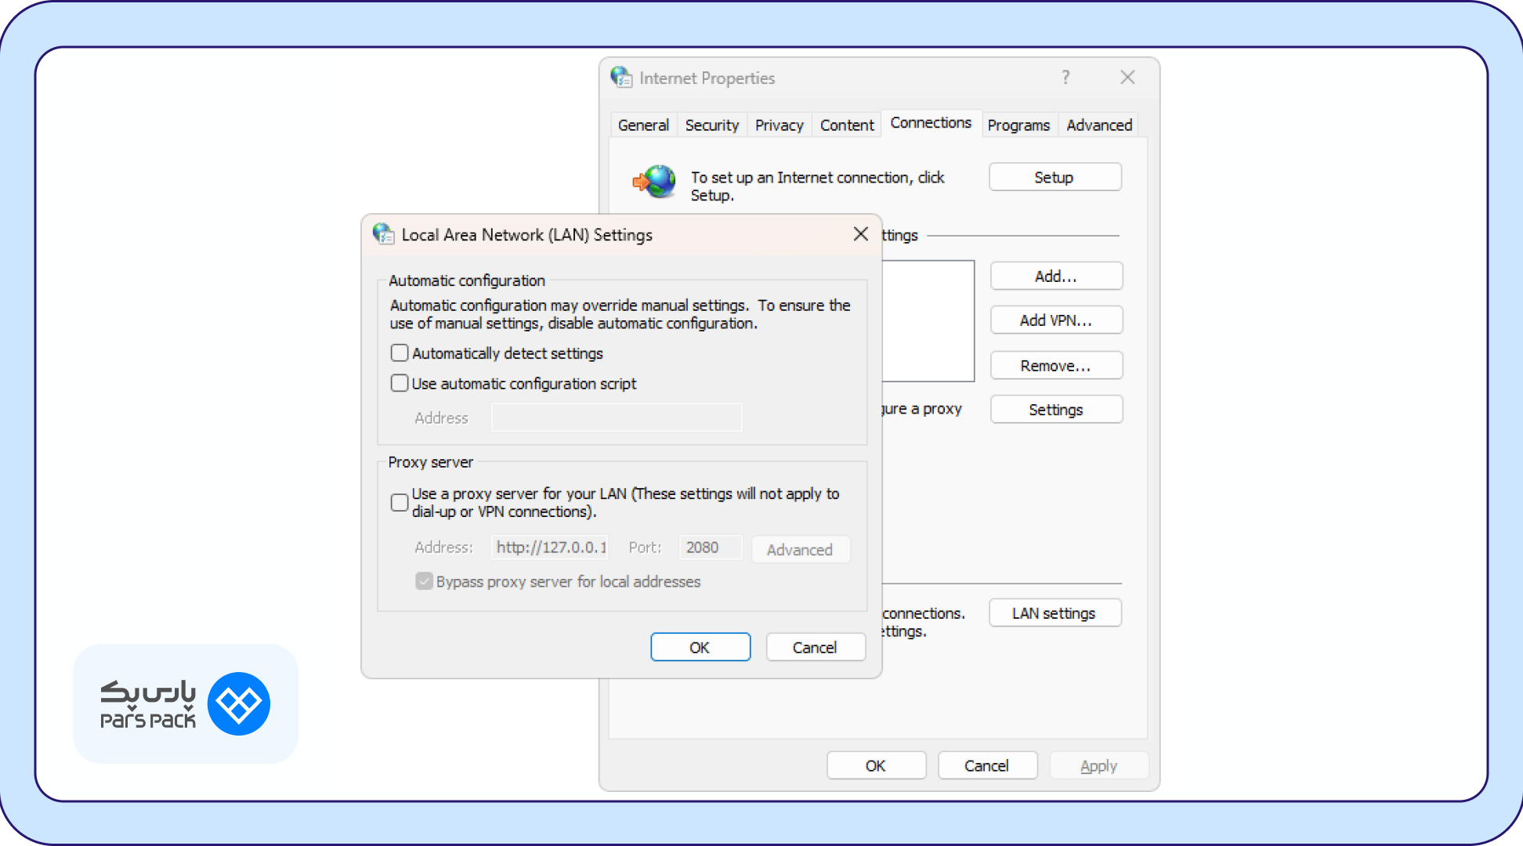Click the Add... button
The width and height of the screenshot is (1523, 846).
(1056, 277)
